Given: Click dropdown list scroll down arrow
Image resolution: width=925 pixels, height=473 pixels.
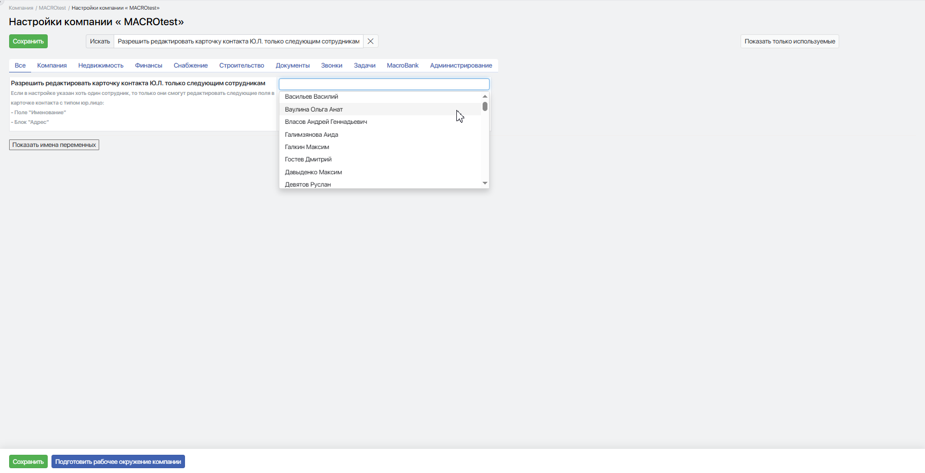Looking at the screenshot, I should (x=485, y=183).
